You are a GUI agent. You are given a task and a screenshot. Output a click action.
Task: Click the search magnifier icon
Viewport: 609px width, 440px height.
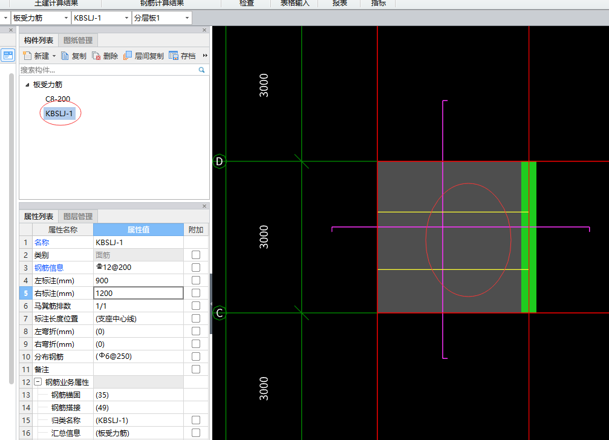click(x=201, y=70)
